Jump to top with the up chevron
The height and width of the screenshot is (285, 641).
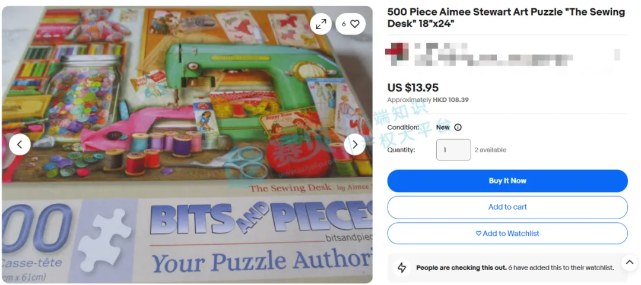(630, 262)
